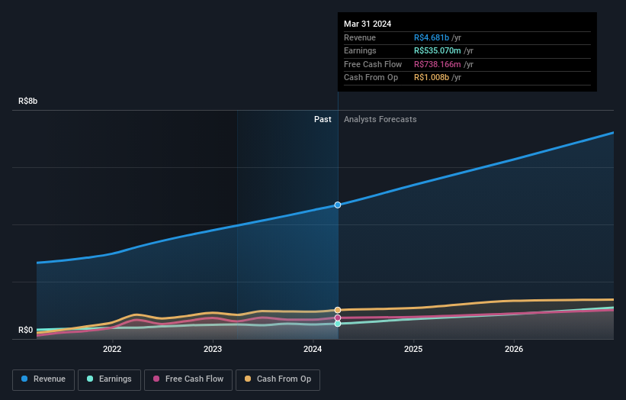Select the Revenue data point marker on chart
The width and height of the screenshot is (626, 400).
(x=338, y=205)
